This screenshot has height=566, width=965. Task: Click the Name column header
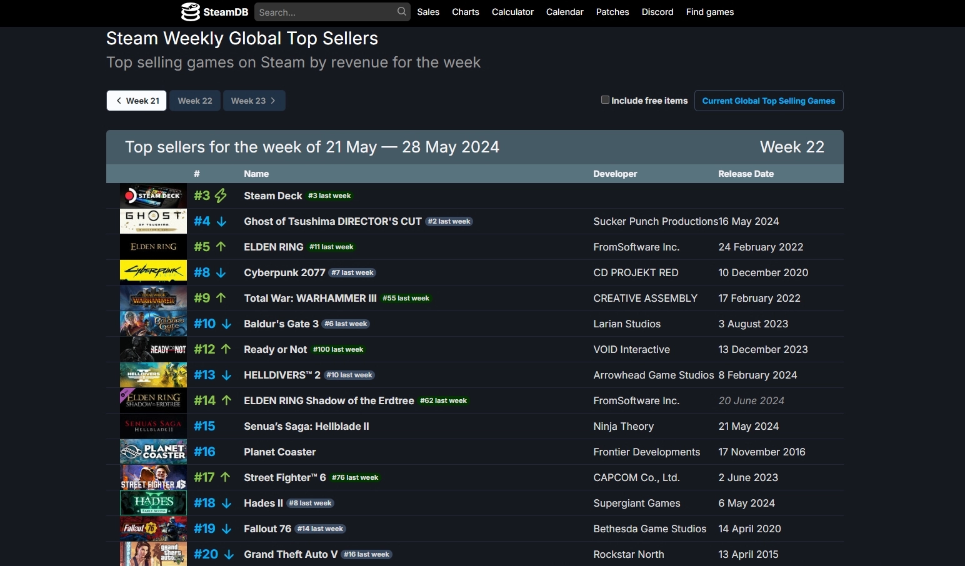point(256,174)
